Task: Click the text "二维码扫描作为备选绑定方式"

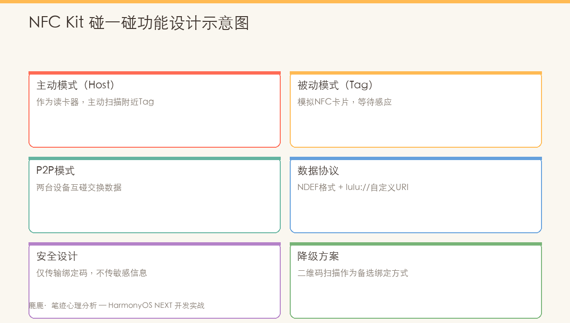Action: (353, 273)
